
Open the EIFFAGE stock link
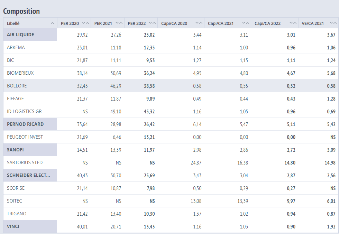coord(15,99)
